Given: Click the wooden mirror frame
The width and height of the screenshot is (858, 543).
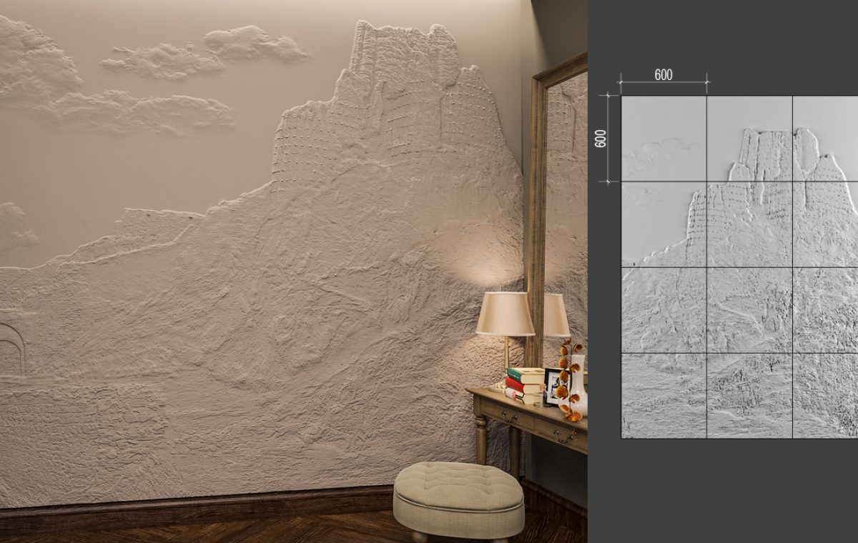Looking at the screenshot, I should click(536, 214).
